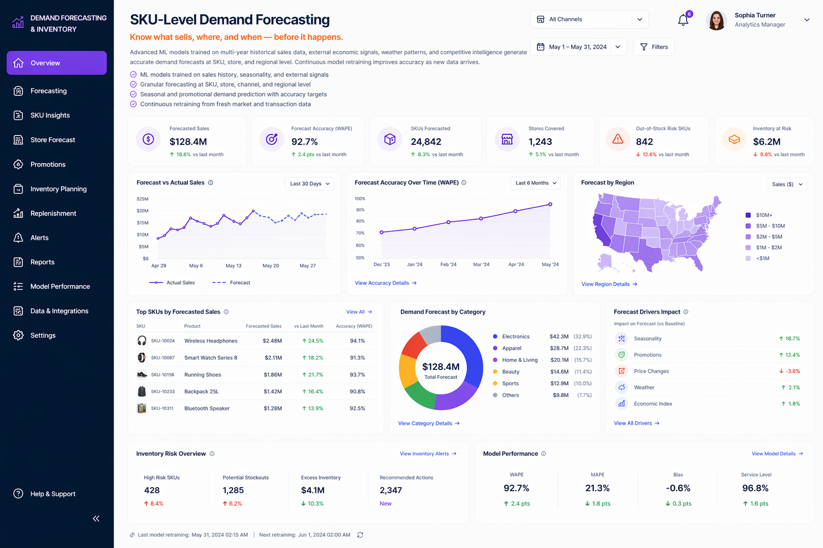
Task: Click the Promotions driver icon
Action: pyautogui.click(x=622, y=355)
